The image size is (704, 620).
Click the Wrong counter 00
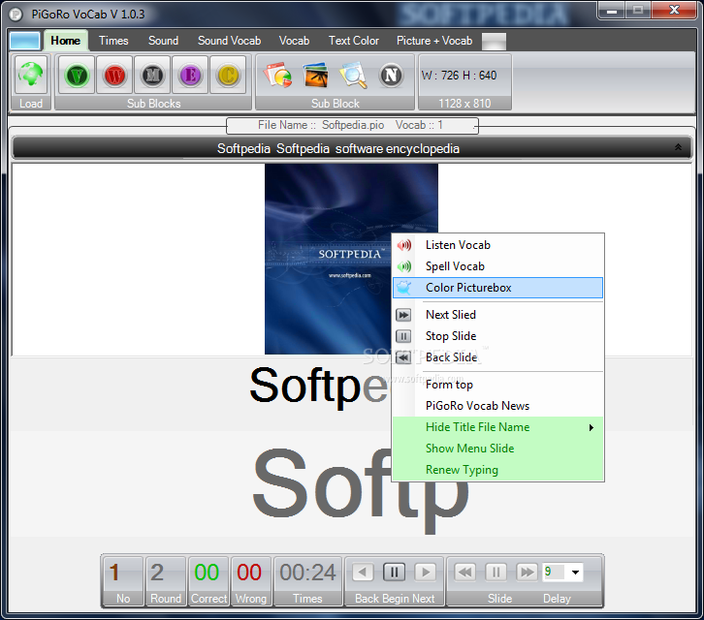click(x=249, y=573)
